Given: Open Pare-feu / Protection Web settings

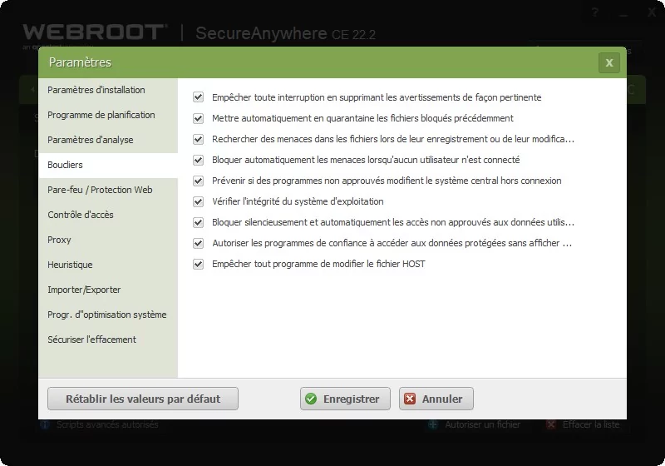Looking at the screenshot, I should point(100,190).
